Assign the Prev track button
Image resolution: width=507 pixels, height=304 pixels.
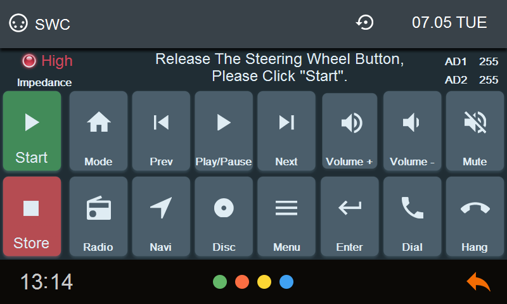[161, 131]
